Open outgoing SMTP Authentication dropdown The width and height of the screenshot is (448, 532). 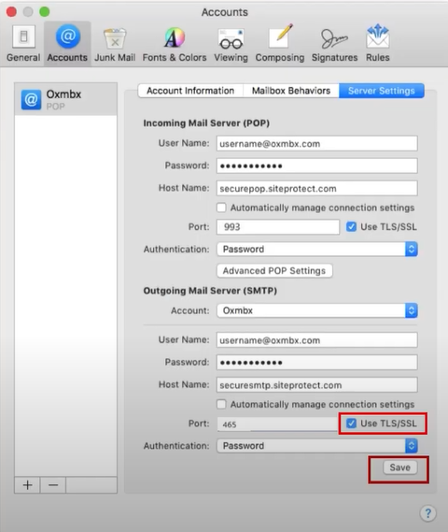(317, 445)
